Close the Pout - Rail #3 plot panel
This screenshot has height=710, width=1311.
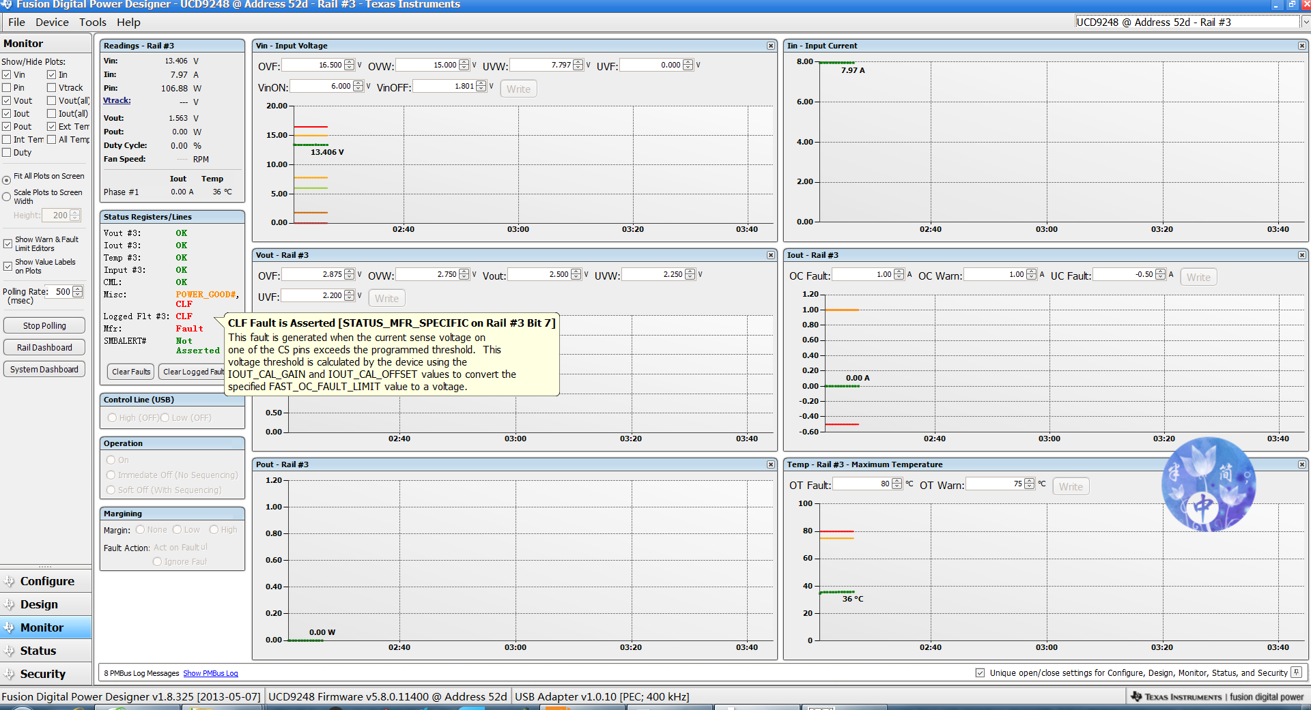(771, 464)
